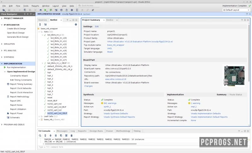Switch to the Device tab
This screenshot has width=252, height=153.
[x=110, y=20]
